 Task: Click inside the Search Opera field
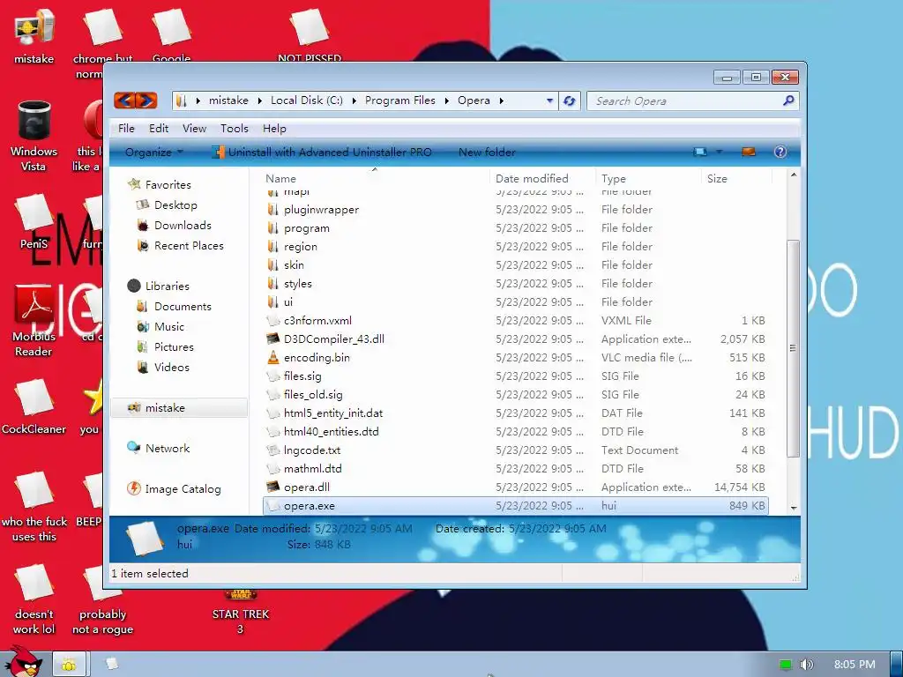pos(685,100)
